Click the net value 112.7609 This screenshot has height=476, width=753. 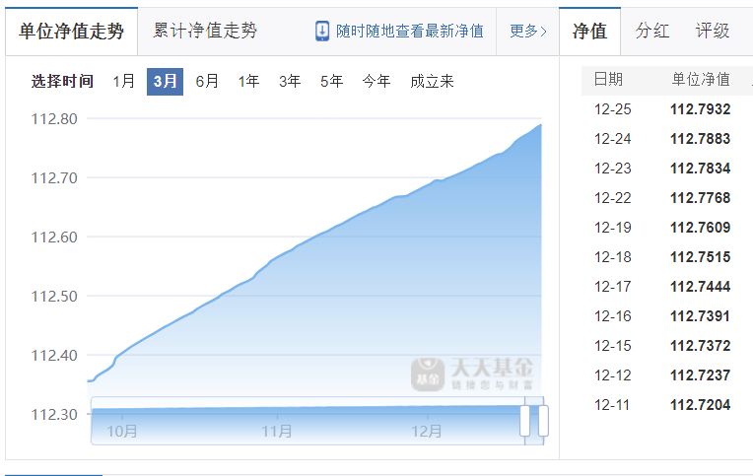pos(700,228)
